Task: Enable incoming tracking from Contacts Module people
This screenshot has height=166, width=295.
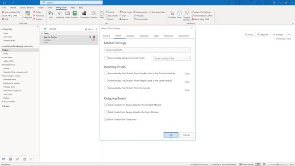Action: [106, 73]
